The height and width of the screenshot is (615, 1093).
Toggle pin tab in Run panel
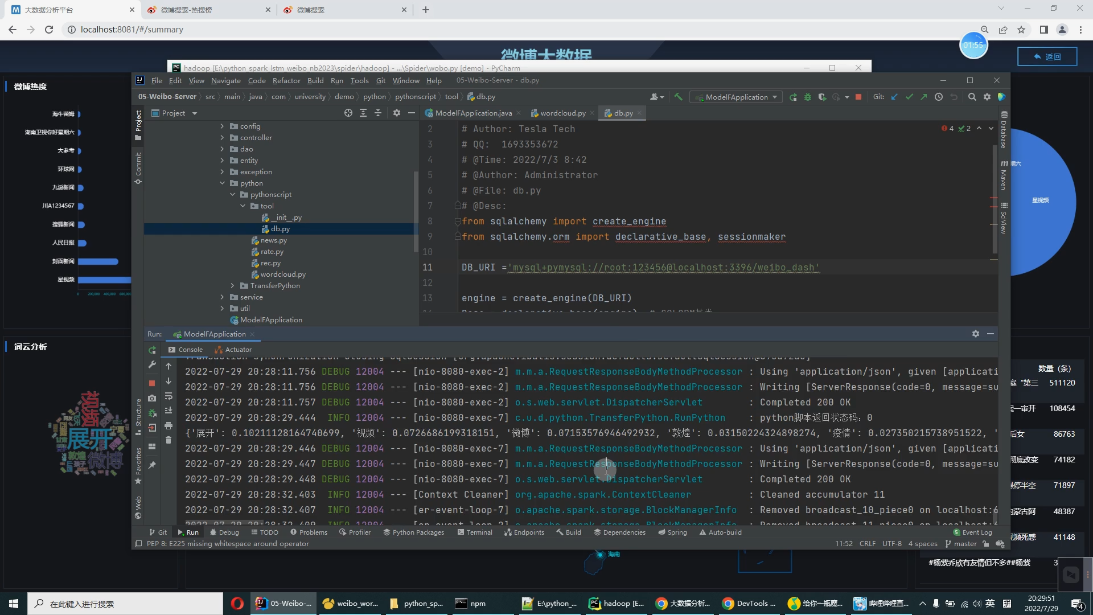click(152, 465)
